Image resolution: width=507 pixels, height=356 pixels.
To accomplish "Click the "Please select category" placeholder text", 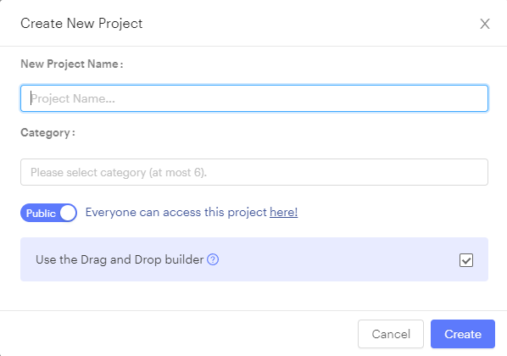I will point(119,172).
